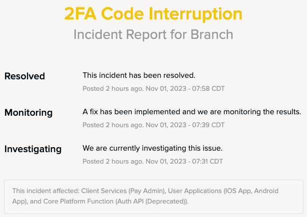This screenshot has width=307, height=217.
Task: Click the Incident Report for Branch subtitle
Action: [153, 34]
